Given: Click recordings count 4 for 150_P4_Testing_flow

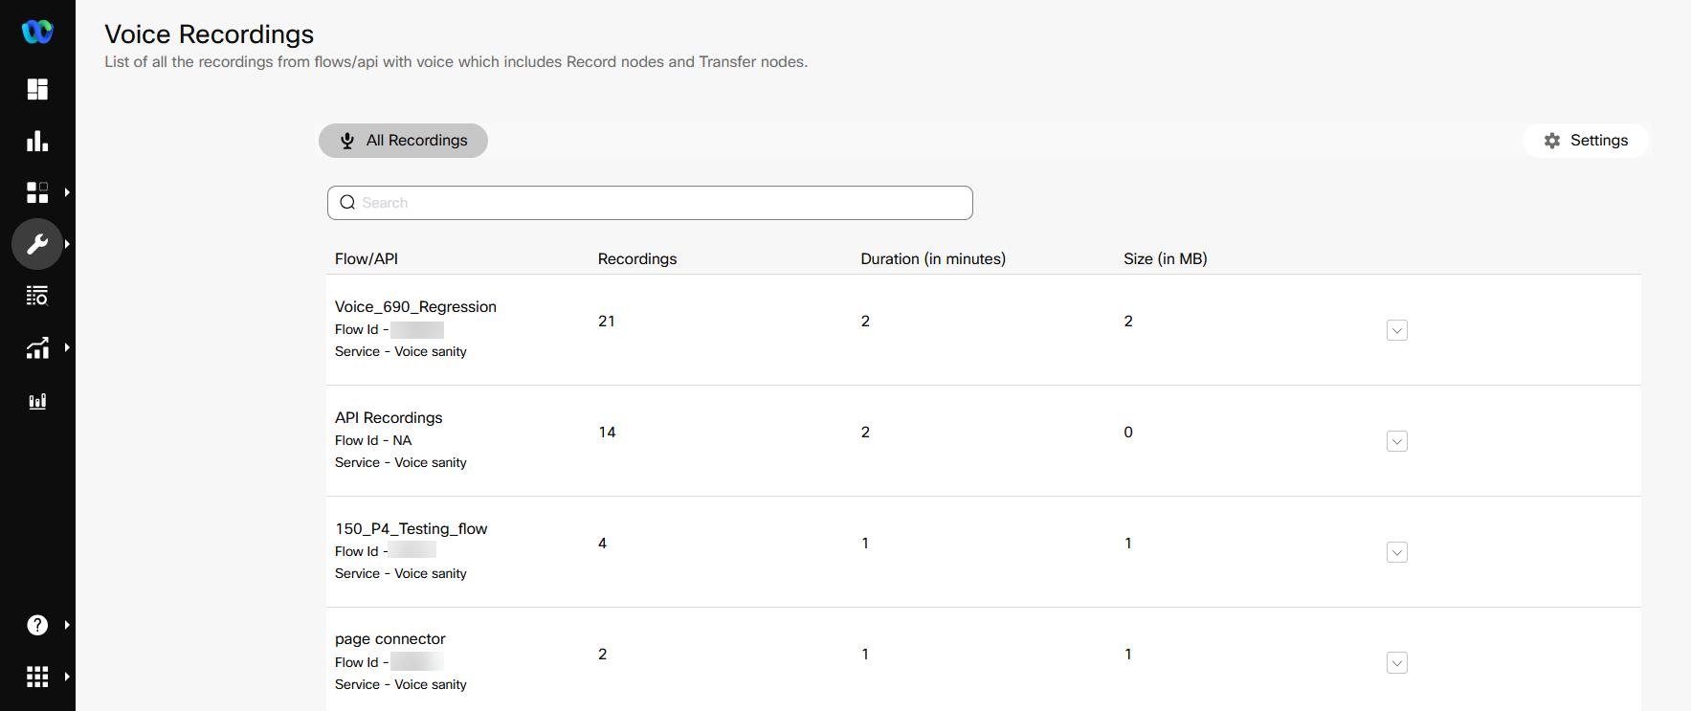Looking at the screenshot, I should [603, 544].
